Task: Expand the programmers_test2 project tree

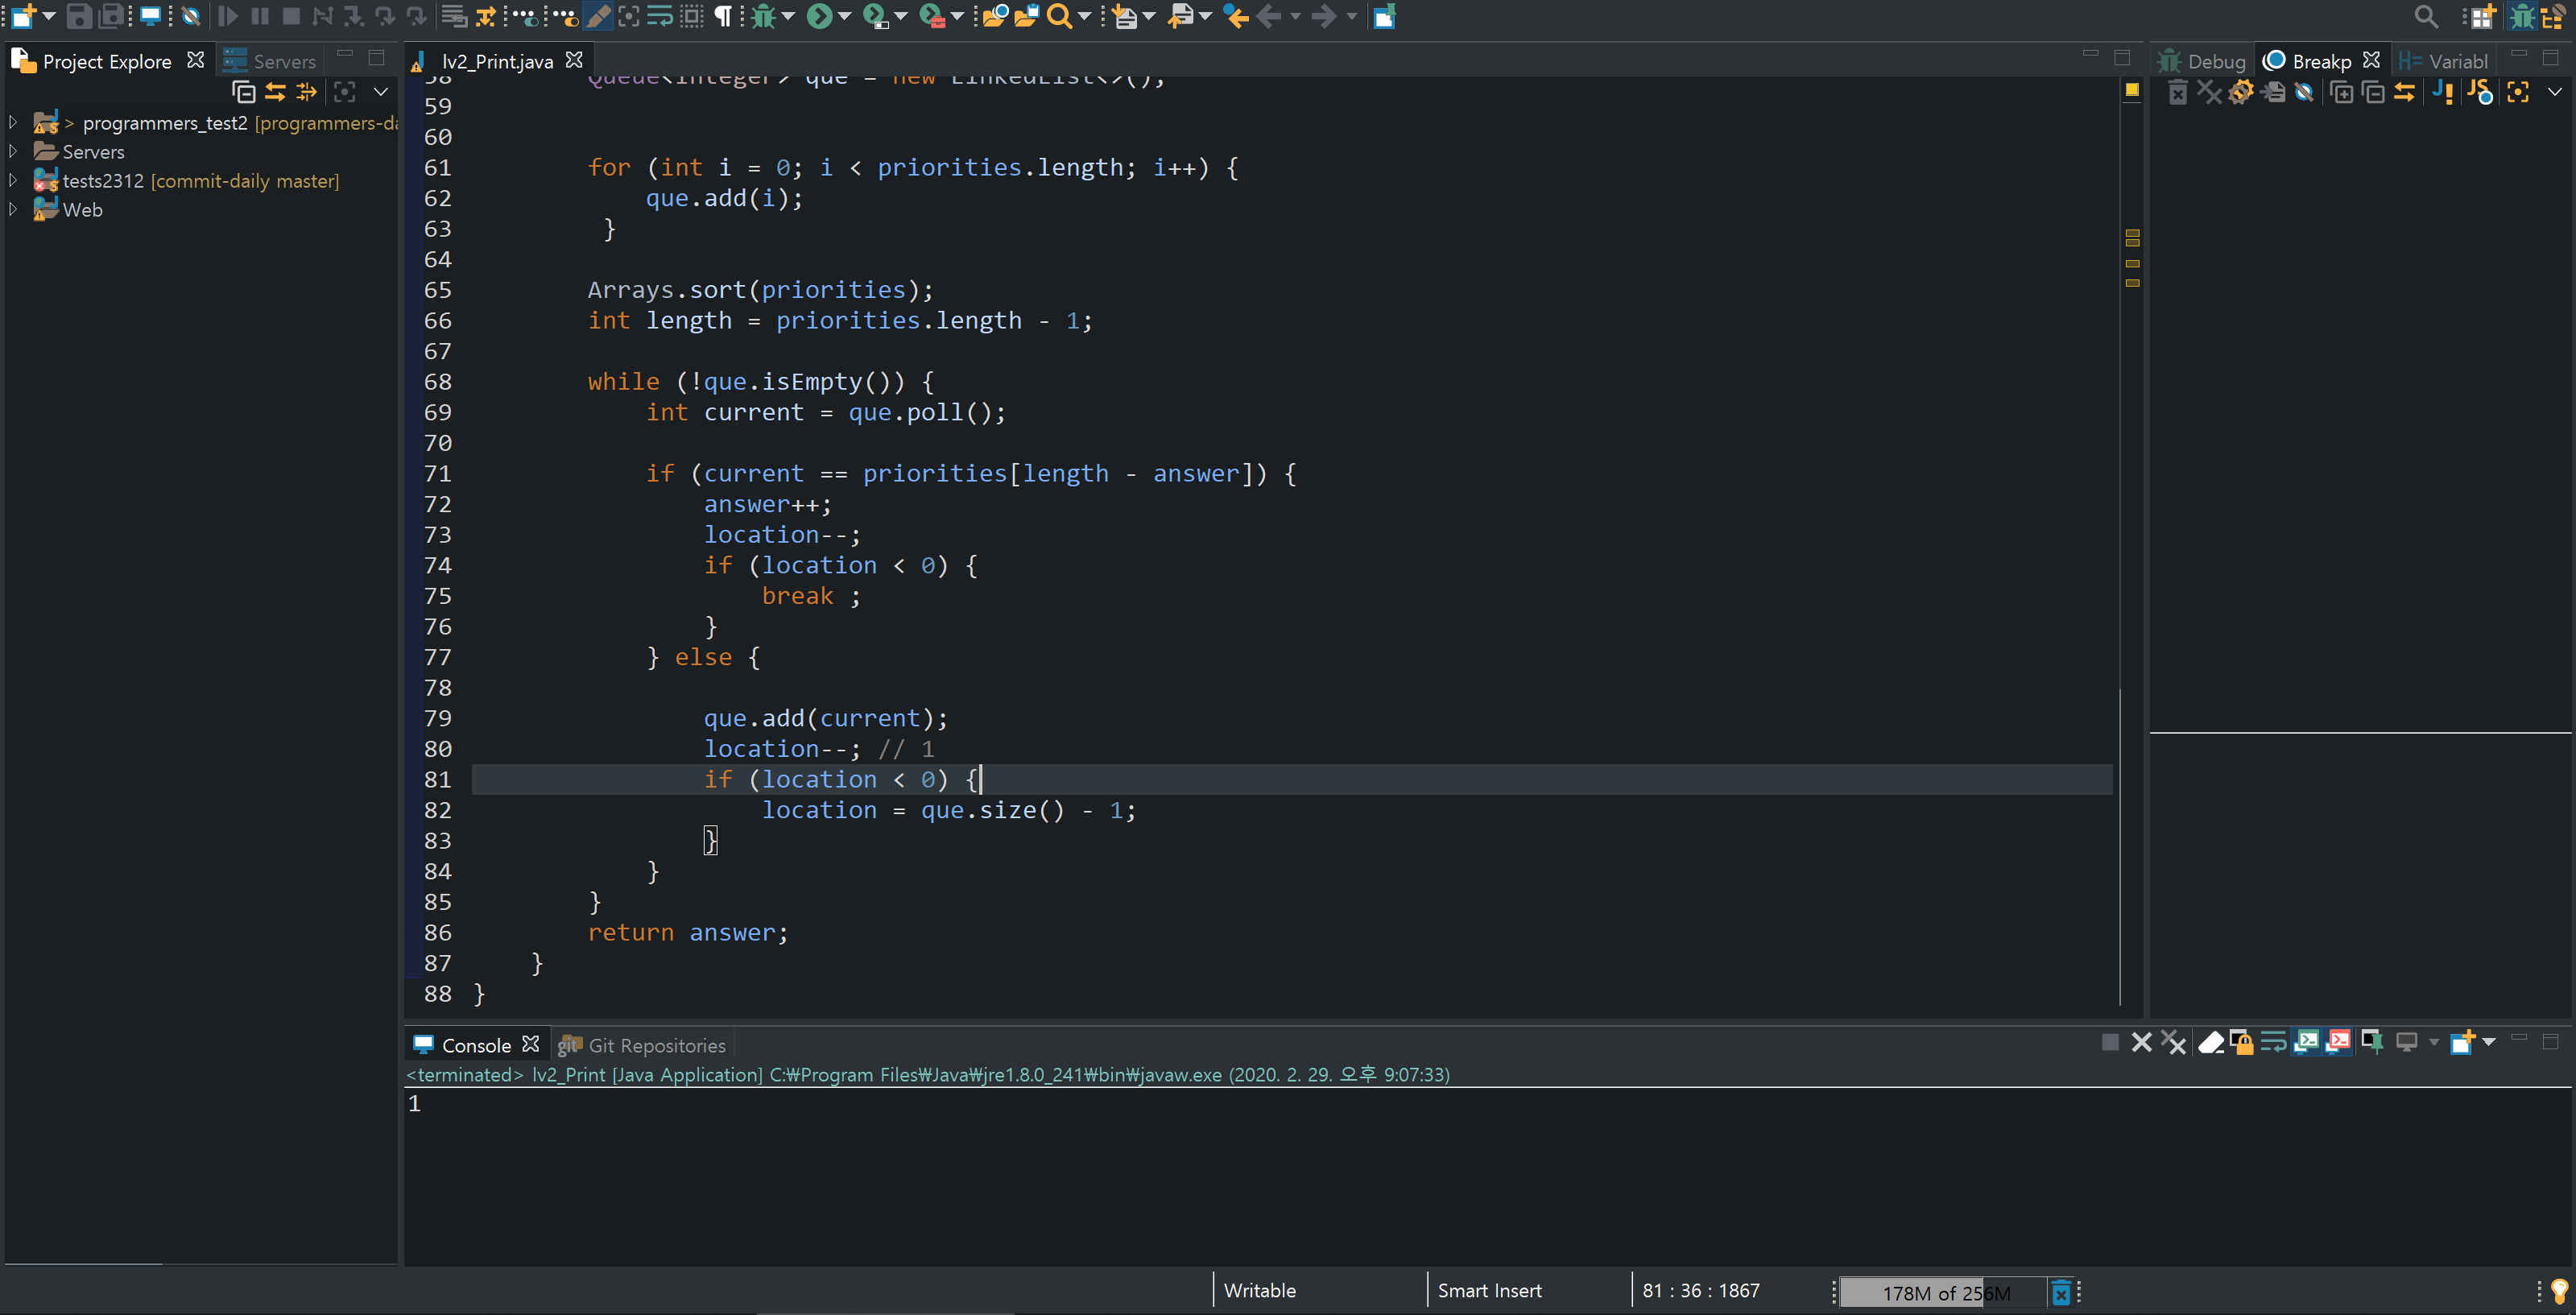Action: pos(13,123)
